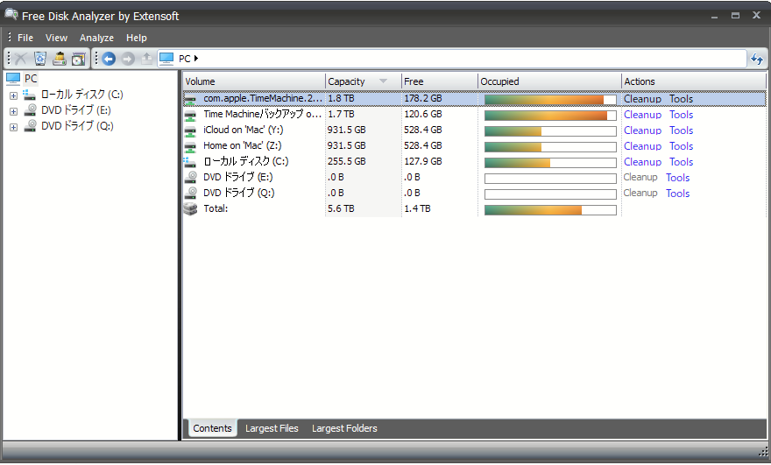771x465 pixels.
Task: Click the 5.6 TB total capacity cell
Action: coord(341,208)
